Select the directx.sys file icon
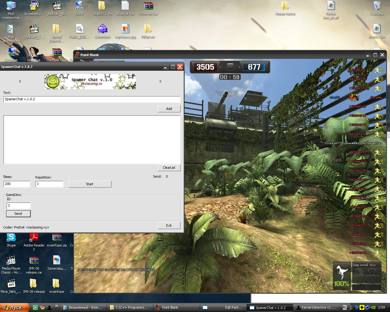This screenshot has width=390, height=312. [377, 31]
